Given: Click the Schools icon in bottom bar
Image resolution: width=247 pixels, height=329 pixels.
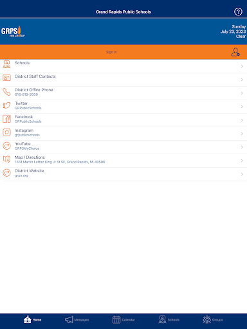Looking at the screenshot, I should [x=162, y=319].
